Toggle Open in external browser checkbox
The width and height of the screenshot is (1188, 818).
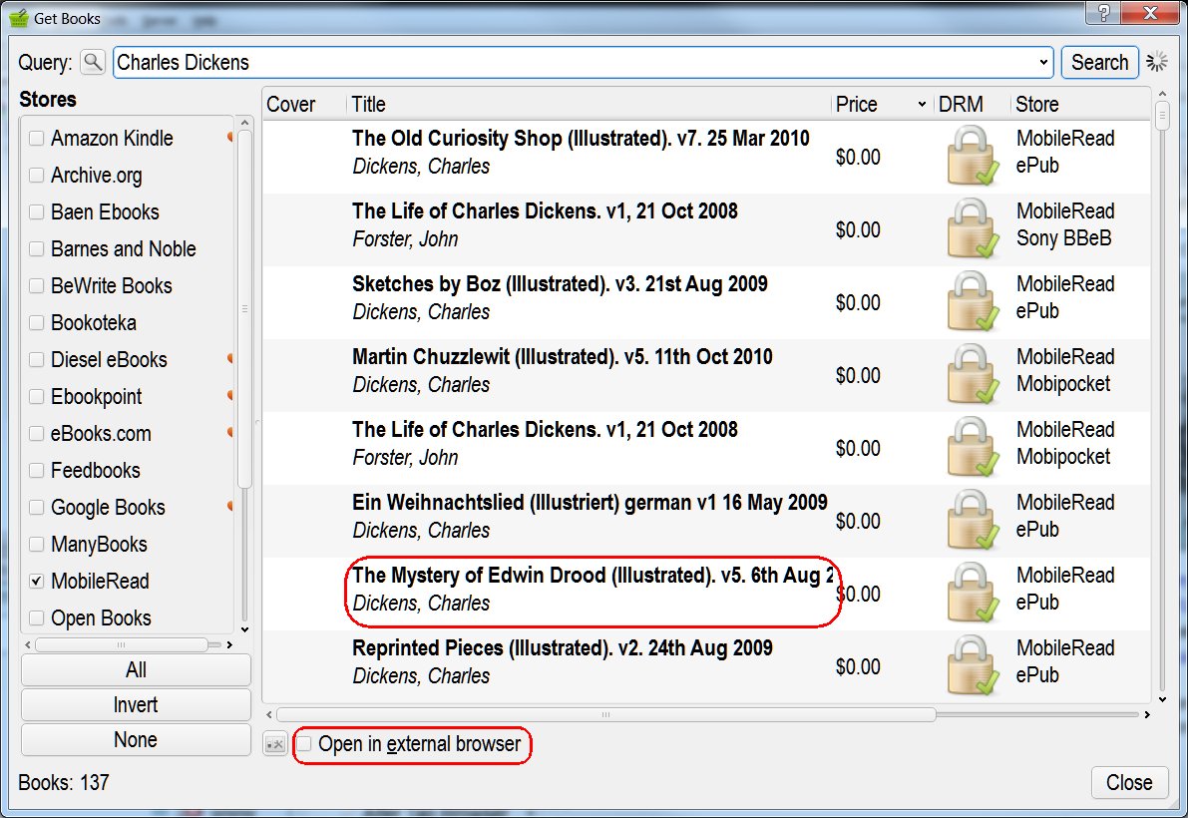tap(304, 744)
